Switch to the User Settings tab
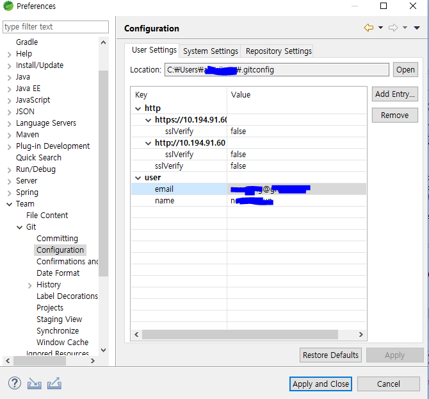The image size is (429, 399). pos(154,50)
